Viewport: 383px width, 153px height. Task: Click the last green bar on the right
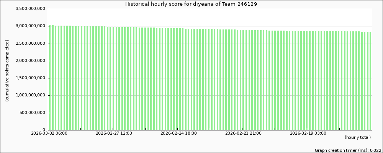[x=370, y=81]
